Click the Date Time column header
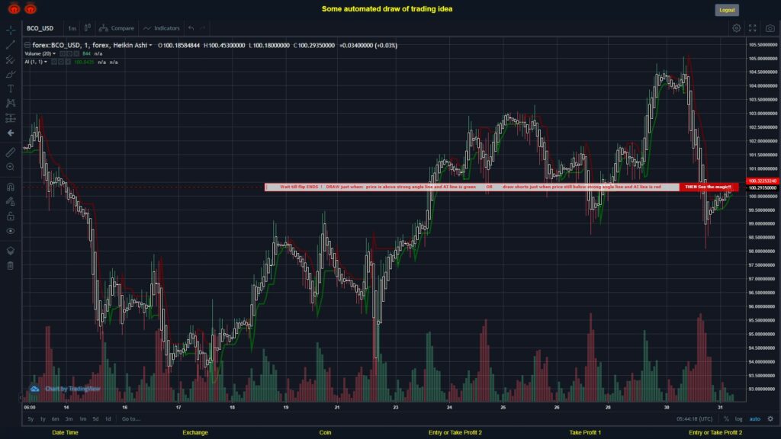Viewport: 781px width, 439px height. pyautogui.click(x=66, y=433)
